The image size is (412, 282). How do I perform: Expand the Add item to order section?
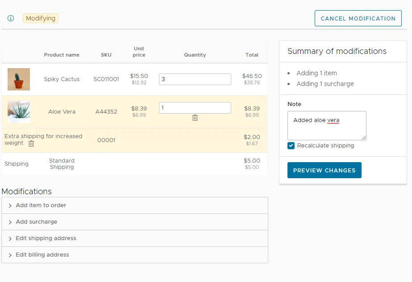[x=41, y=205]
